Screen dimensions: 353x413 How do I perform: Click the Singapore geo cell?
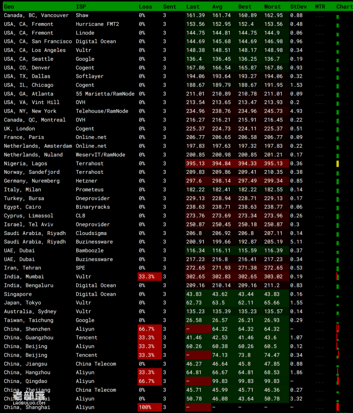[18, 294]
